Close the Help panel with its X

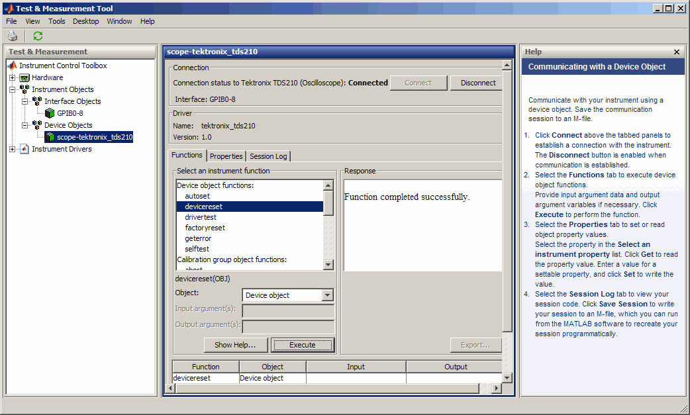point(676,52)
